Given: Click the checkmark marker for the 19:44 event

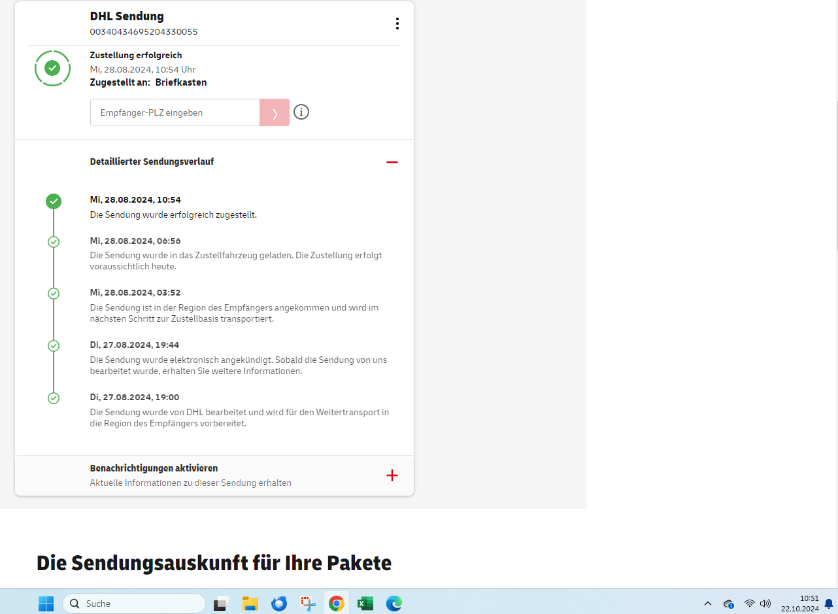Looking at the screenshot, I should point(54,346).
